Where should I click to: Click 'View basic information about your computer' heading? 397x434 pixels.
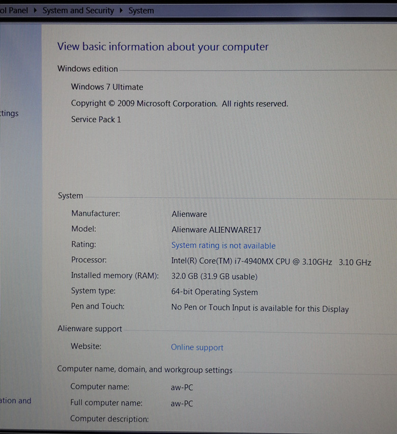(x=163, y=47)
